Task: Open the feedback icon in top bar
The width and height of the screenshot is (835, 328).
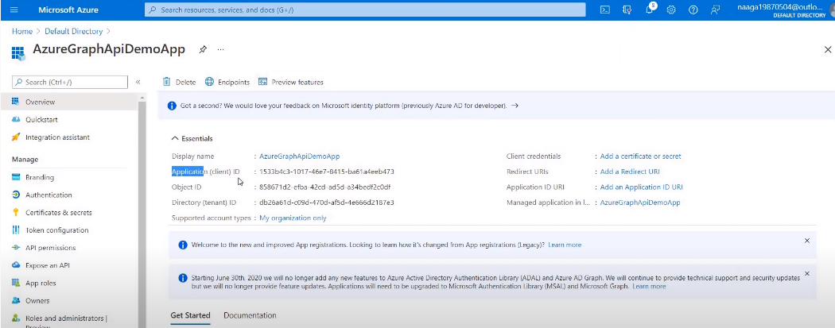Action: (x=715, y=10)
